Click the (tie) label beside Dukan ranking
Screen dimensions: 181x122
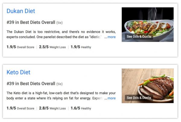point(59,23)
